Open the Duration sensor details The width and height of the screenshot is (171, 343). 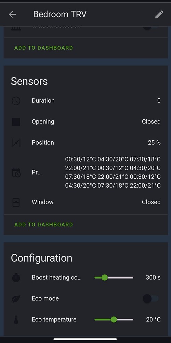(85, 101)
